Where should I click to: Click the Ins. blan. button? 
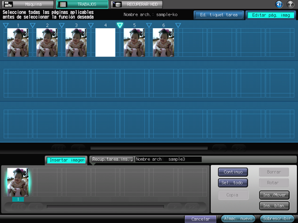tap(274, 206)
